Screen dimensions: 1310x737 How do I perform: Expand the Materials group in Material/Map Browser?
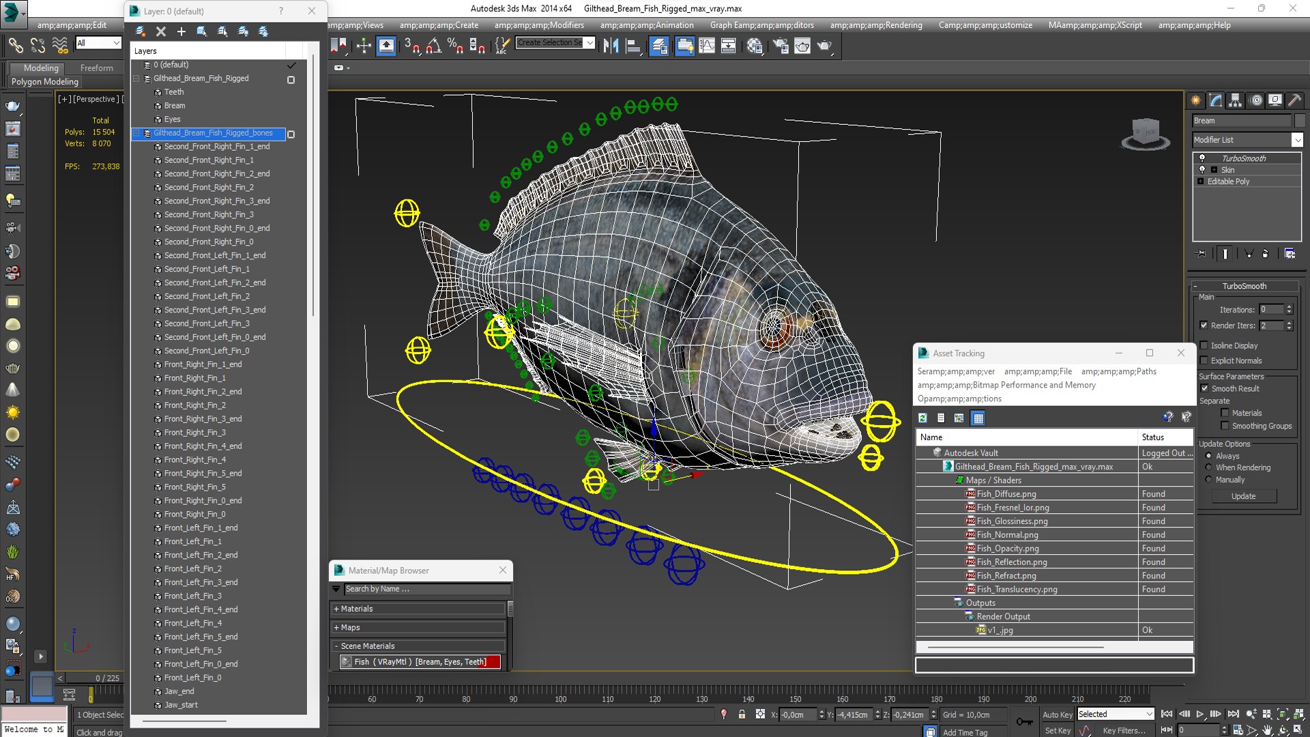pos(419,609)
